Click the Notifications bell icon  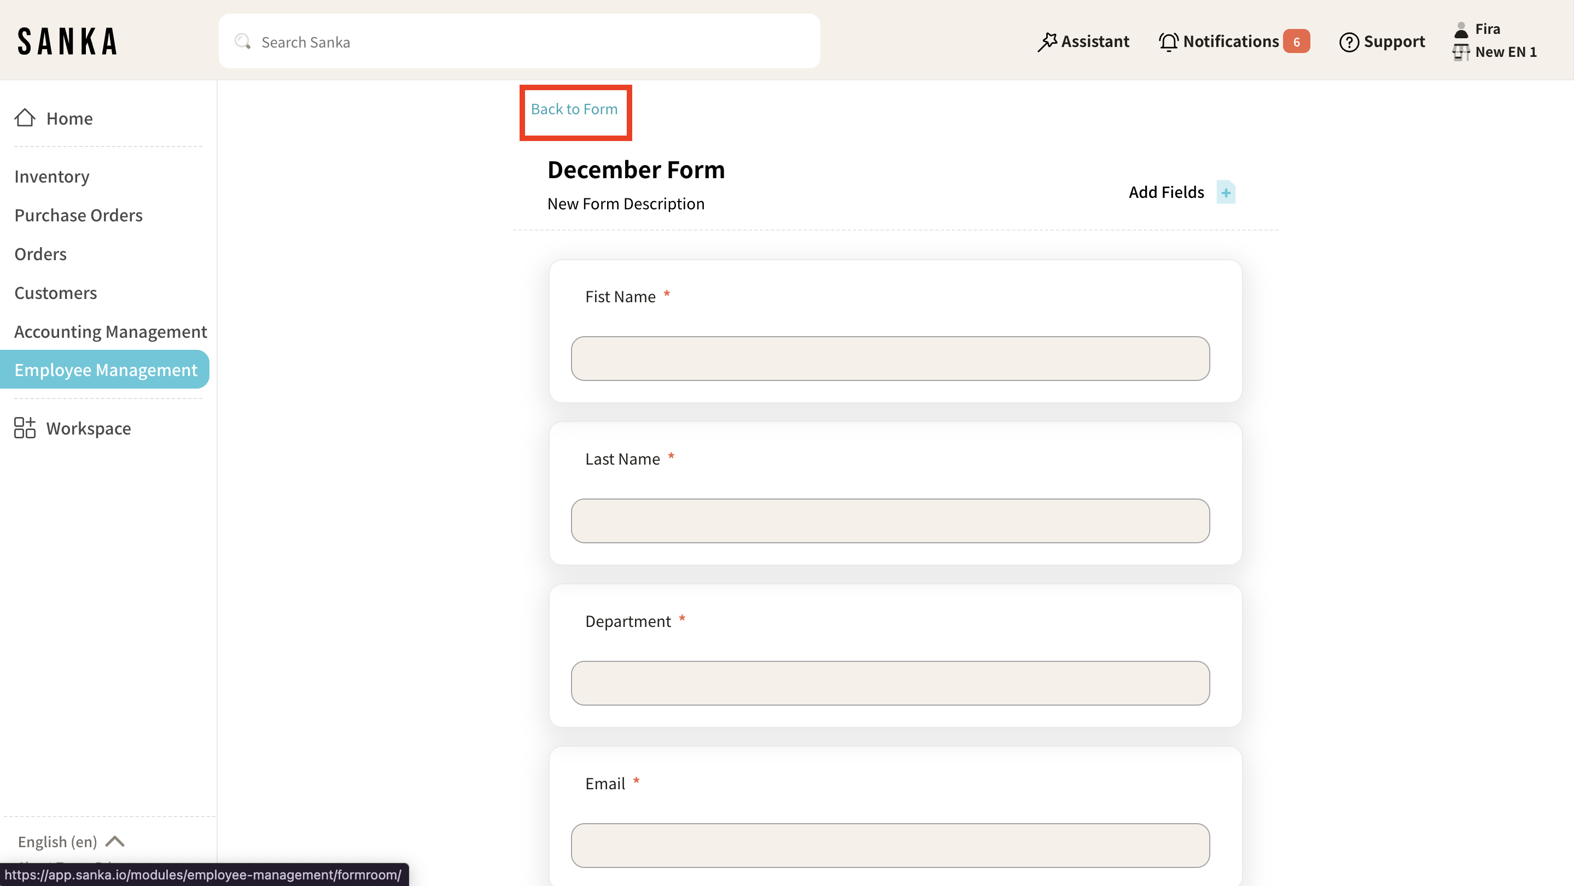pyautogui.click(x=1168, y=42)
